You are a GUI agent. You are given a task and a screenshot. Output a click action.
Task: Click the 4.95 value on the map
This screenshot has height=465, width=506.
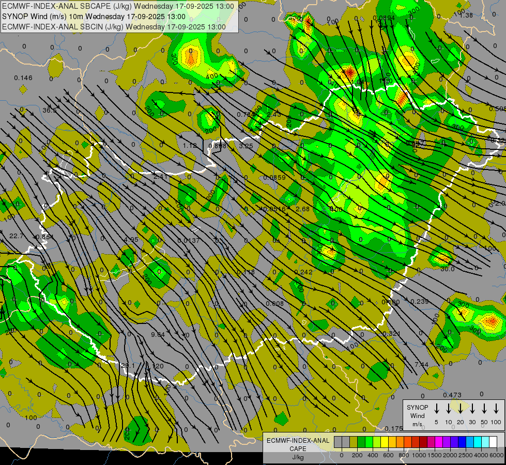[x=131, y=239]
